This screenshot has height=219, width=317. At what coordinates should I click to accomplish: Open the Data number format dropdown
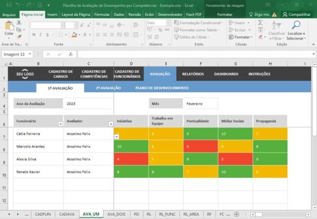click(168, 23)
